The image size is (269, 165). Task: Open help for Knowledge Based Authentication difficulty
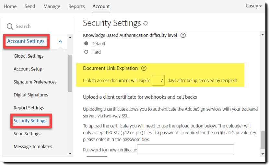[183, 35]
